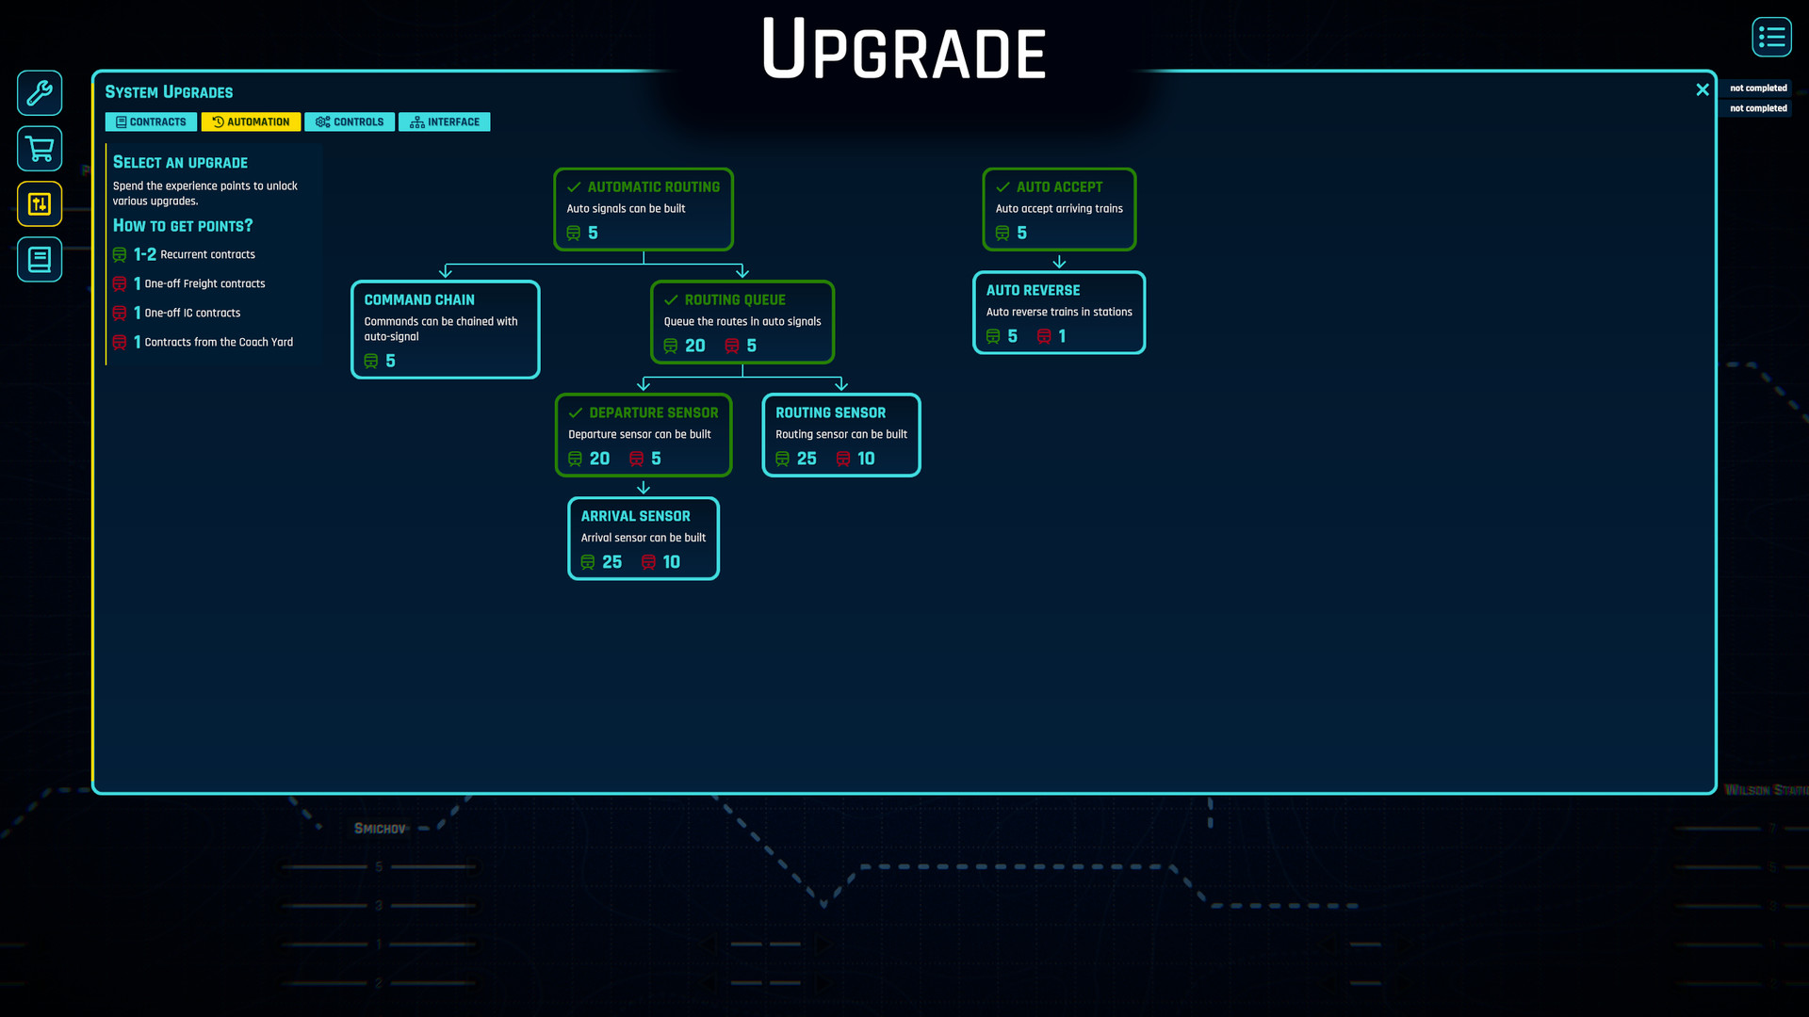Image resolution: width=1809 pixels, height=1017 pixels.
Task: Click the Automation tab in System Upgrades
Action: click(250, 121)
